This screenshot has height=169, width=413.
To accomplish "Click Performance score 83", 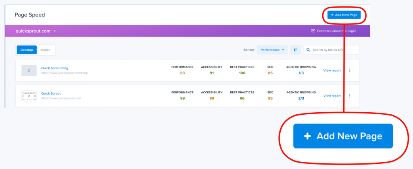I will (183, 73).
